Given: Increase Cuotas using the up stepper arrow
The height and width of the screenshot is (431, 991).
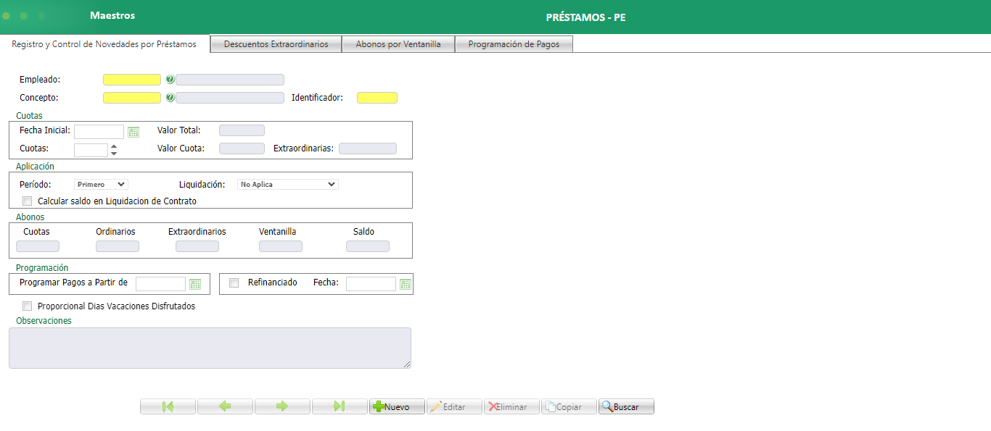Looking at the screenshot, I should (x=113, y=146).
